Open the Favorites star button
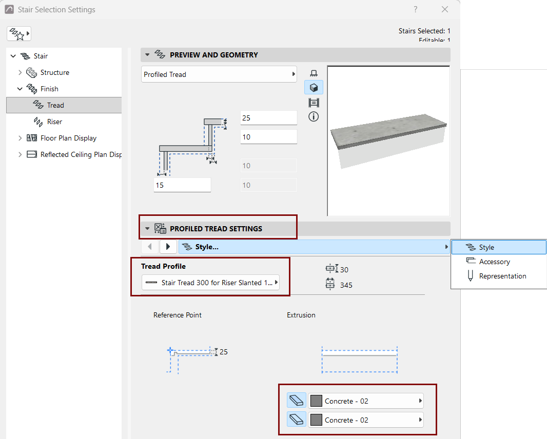Viewport: 547px width, 439px height. [19, 34]
